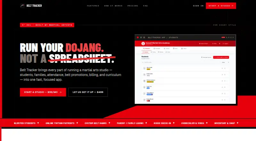
Task: Click John Smith's yellow belt badge
Action: (x=148, y=69)
